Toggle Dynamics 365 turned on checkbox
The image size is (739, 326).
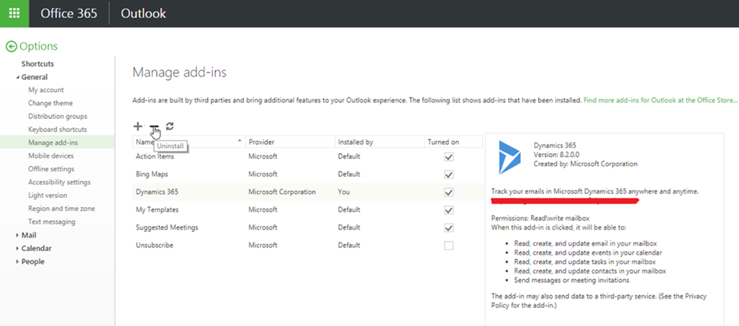tap(449, 192)
